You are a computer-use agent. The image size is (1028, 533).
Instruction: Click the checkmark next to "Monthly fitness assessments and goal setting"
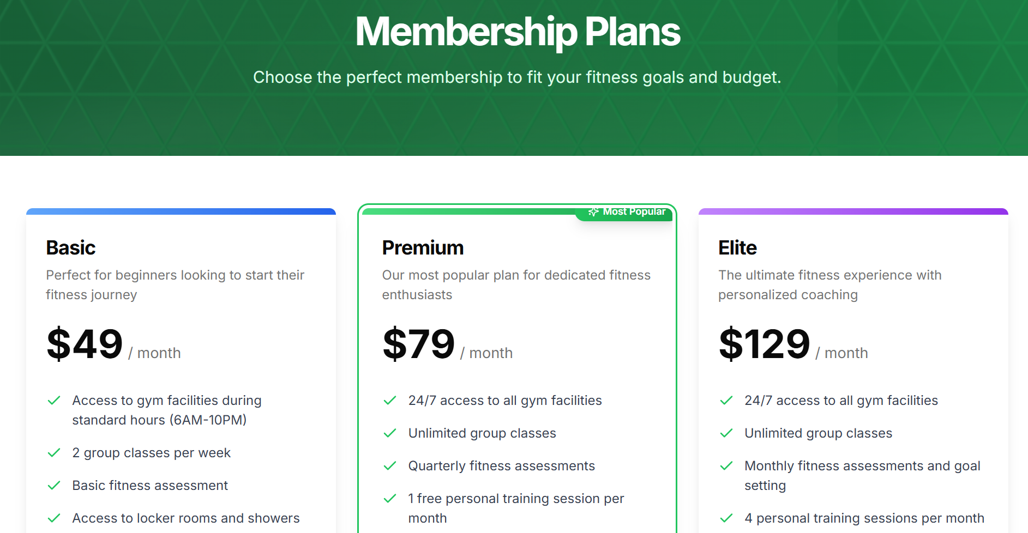coord(726,465)
